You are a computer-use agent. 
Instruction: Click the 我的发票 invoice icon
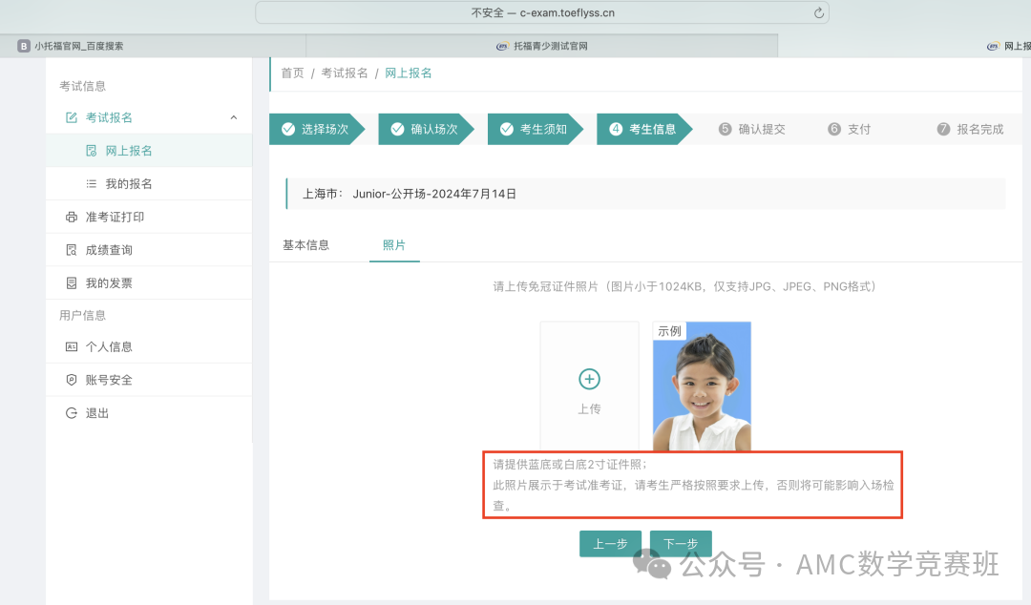pyautogui.click(x=71, y=283)
